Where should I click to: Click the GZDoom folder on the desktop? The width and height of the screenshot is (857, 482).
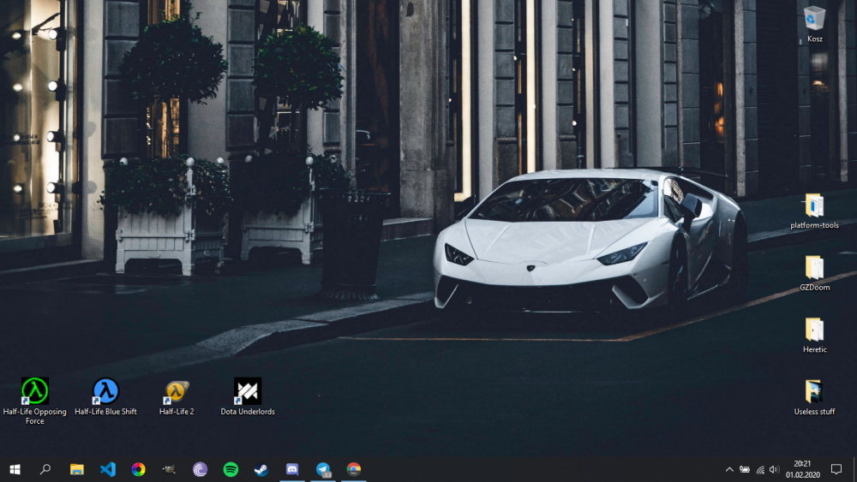coord(814,268)
